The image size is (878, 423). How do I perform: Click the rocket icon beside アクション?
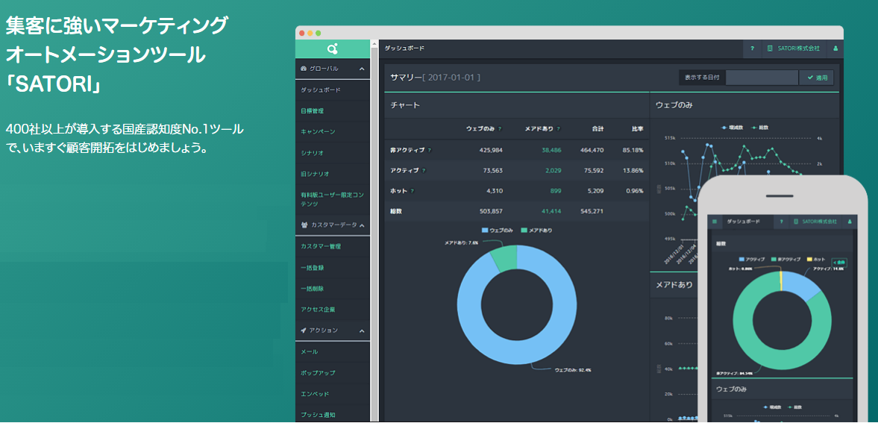[304, 330]
